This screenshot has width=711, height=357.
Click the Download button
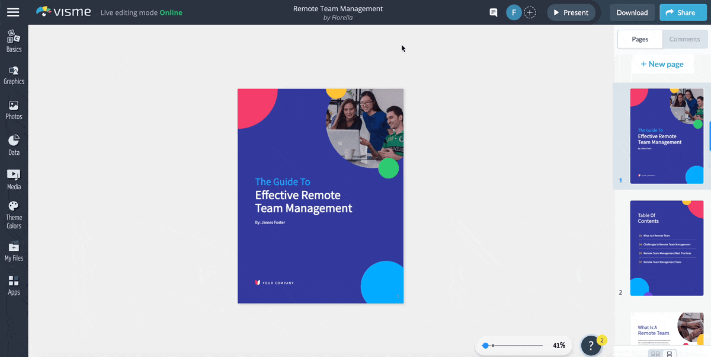coord(632,12)
